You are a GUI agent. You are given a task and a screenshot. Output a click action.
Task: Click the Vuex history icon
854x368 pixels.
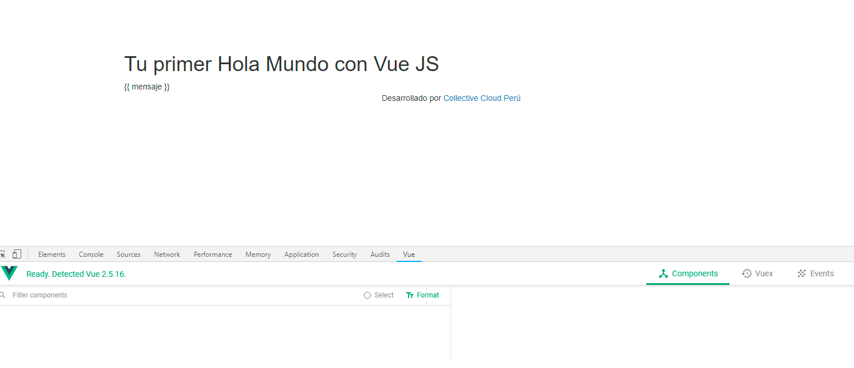point(747,273)
